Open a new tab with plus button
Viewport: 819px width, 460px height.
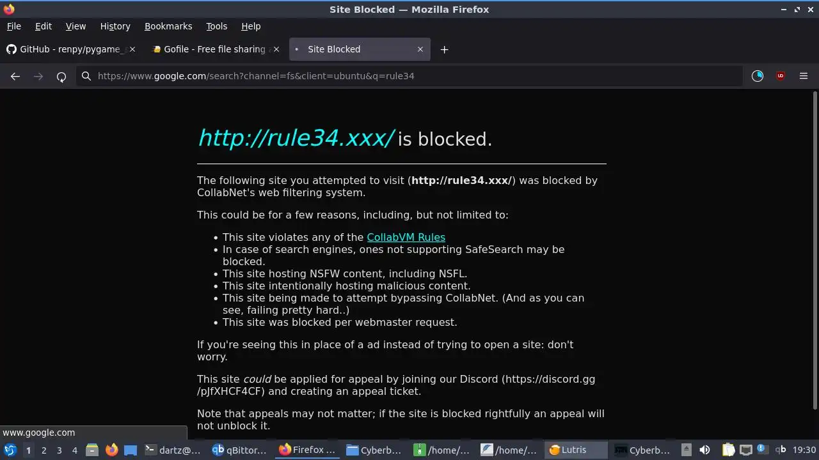pyautogui.click(x=444, y=49)
